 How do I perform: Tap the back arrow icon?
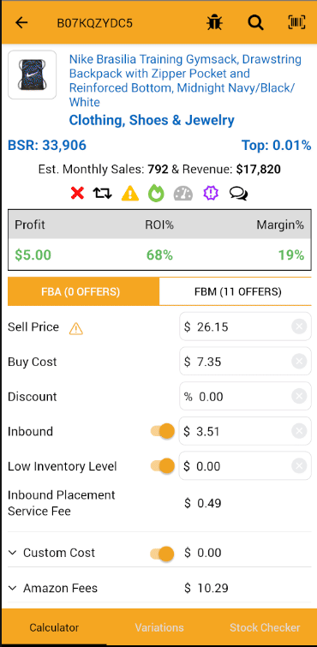tap(21, 22)
